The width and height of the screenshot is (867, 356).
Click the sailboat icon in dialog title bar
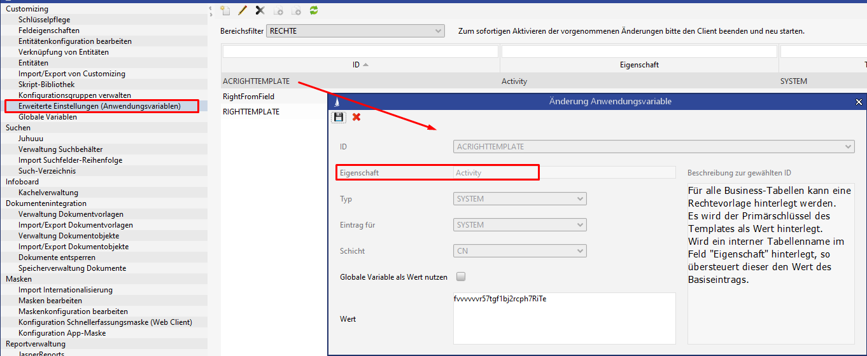[336, 102]
